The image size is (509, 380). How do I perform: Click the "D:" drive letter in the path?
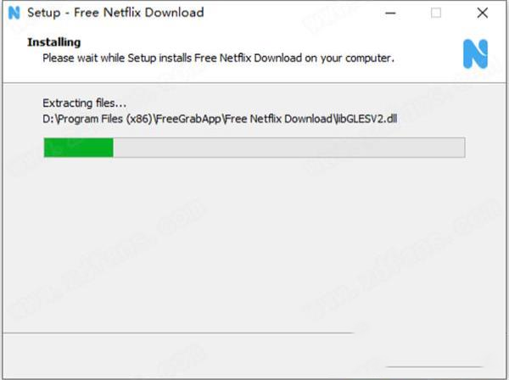(48, 119)
